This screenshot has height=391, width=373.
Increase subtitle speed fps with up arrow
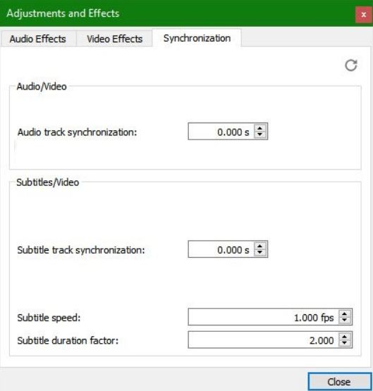[345, 314]
